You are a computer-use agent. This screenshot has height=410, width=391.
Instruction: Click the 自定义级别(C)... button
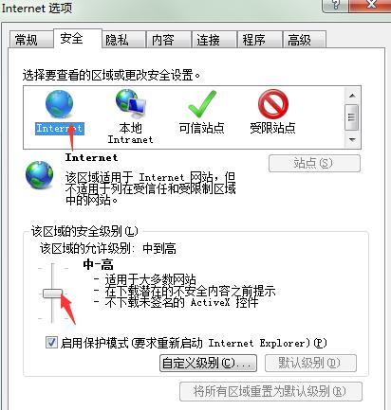208,363
